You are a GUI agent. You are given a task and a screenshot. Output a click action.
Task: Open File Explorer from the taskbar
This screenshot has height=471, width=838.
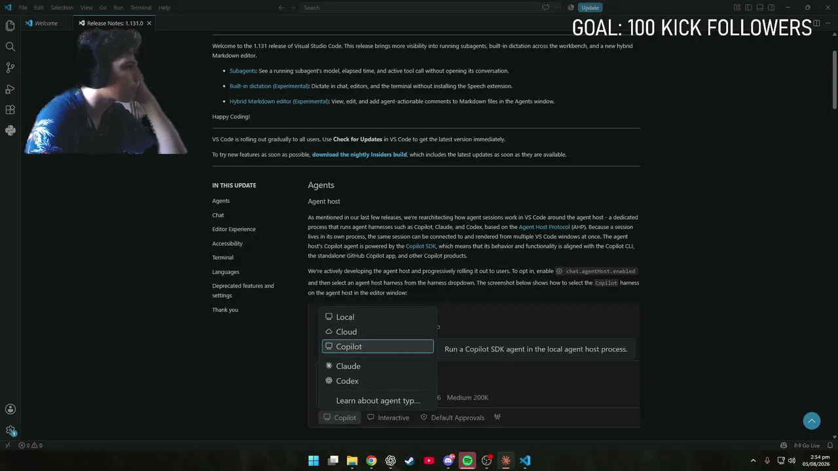click(x=352, y=461)
